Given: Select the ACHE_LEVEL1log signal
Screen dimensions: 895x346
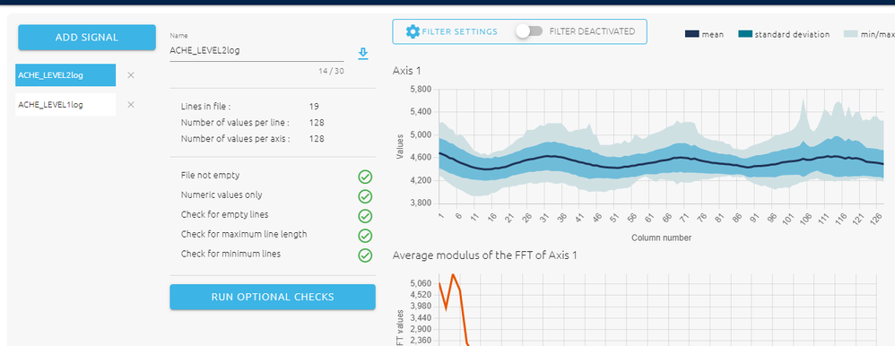Looking at the screenshot, I should pos(65,105).
